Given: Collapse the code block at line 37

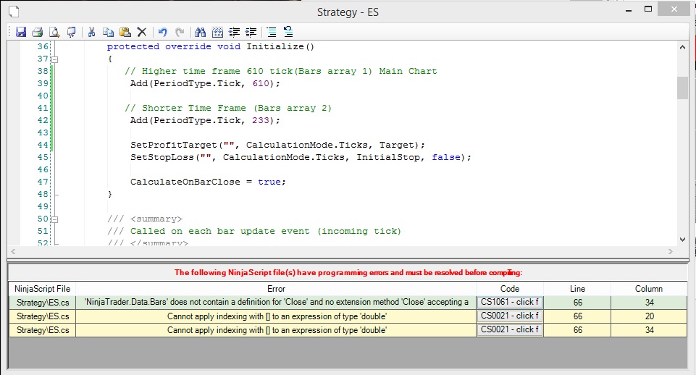Looking at the screenshot, I should 54,59.
